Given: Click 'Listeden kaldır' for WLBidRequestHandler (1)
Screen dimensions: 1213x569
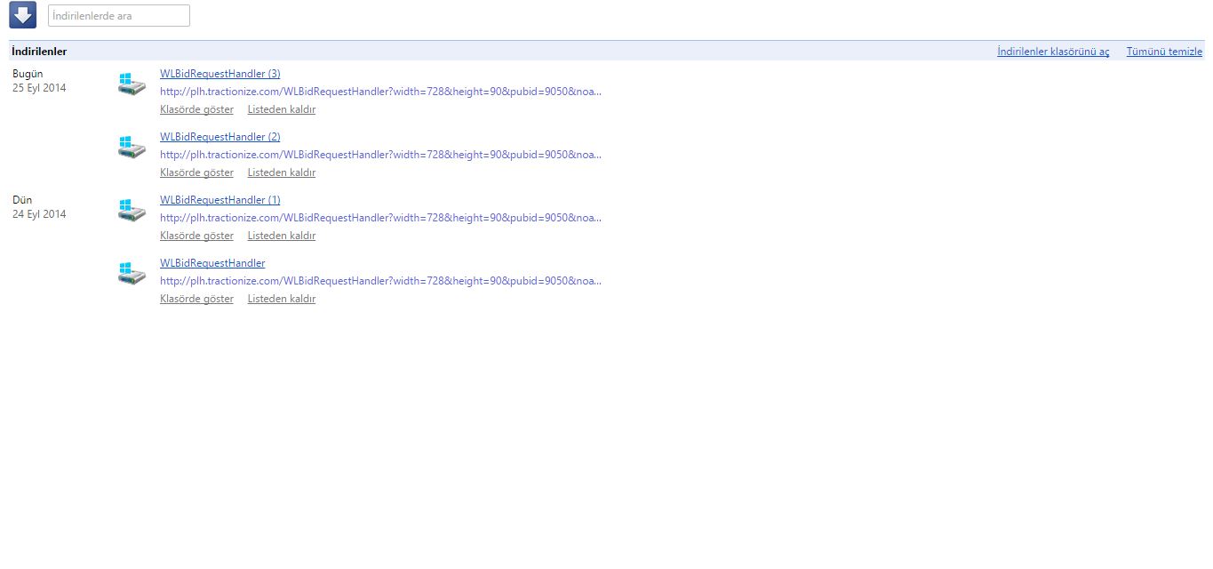Looking at the screenshot, I should (x=281, y=236).
